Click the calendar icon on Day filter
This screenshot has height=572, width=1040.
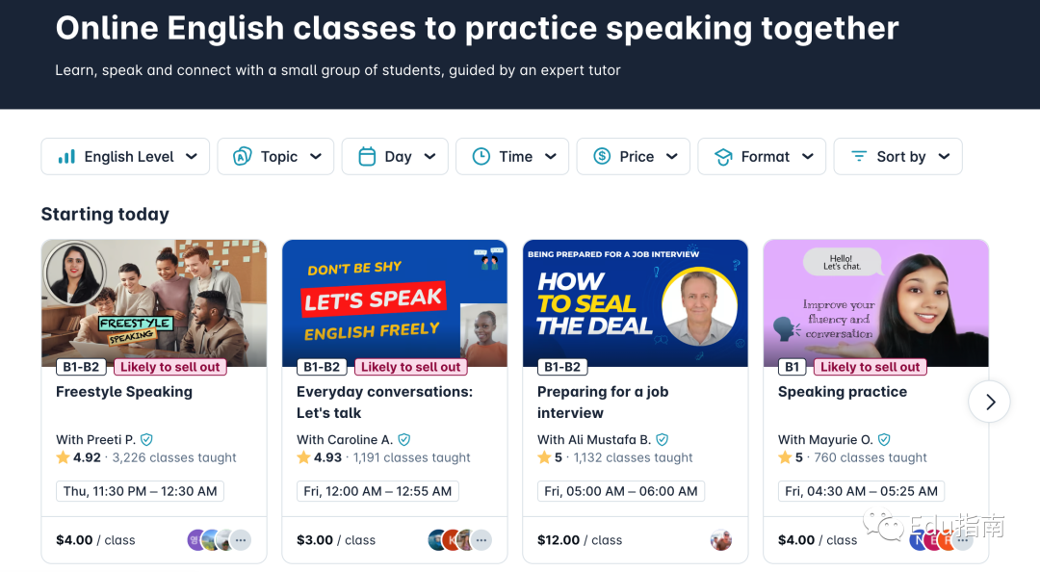tap(367, 157)
